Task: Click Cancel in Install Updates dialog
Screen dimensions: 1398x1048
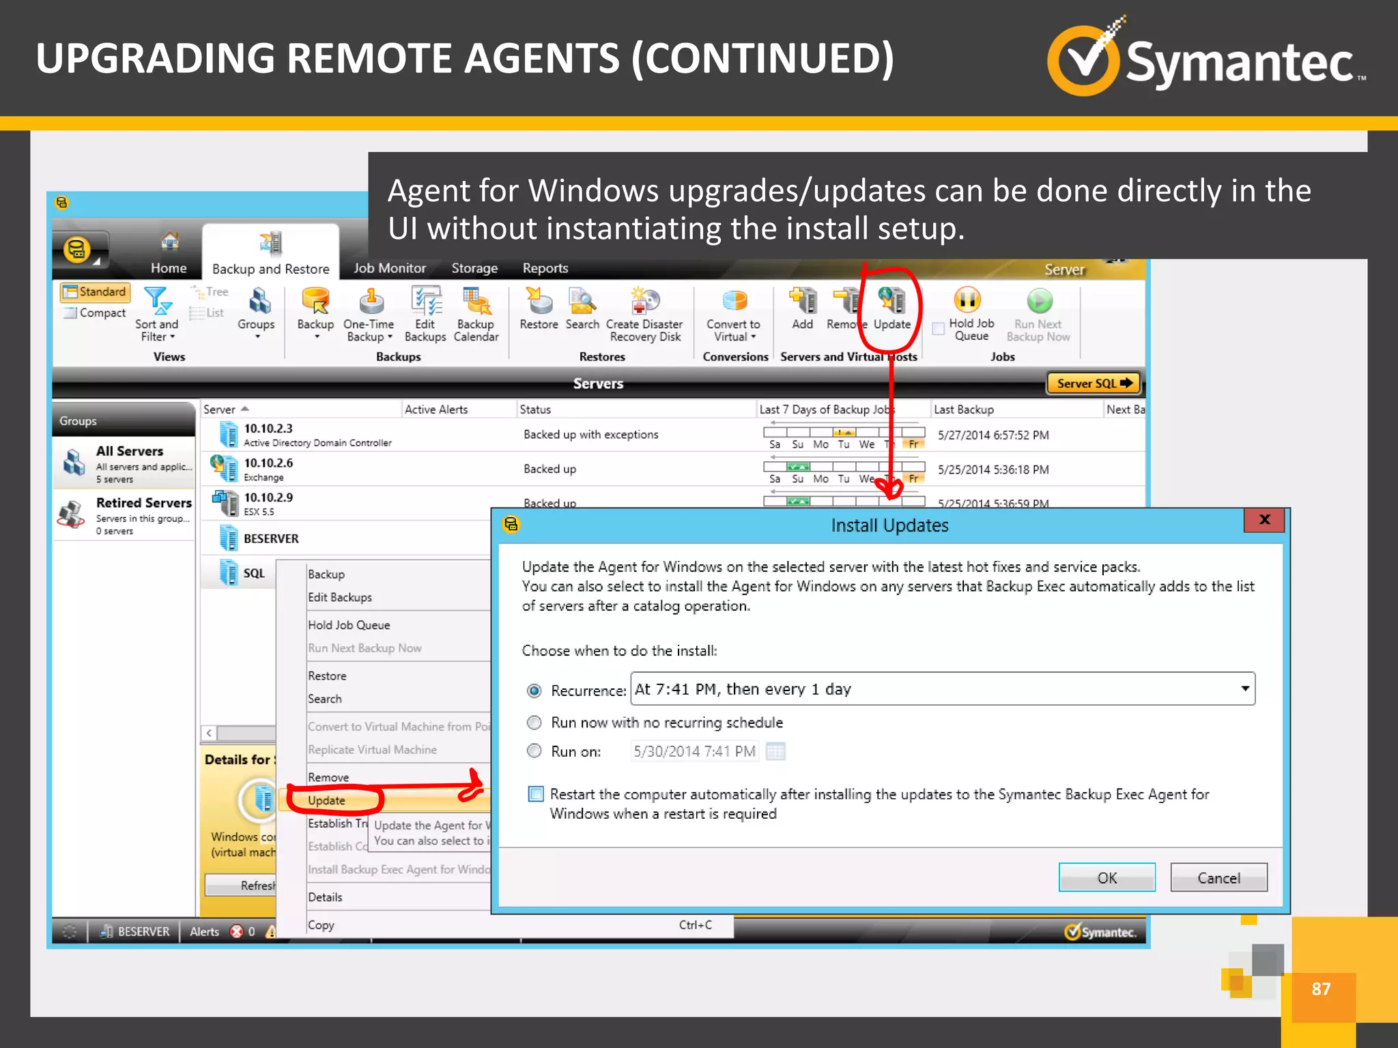Action: (x=1219, y=877)
